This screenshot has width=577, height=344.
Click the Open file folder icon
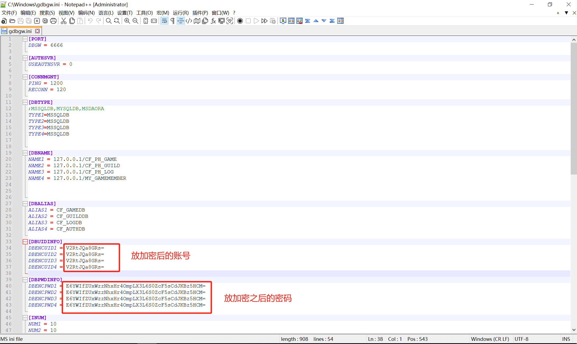point(12,21)
